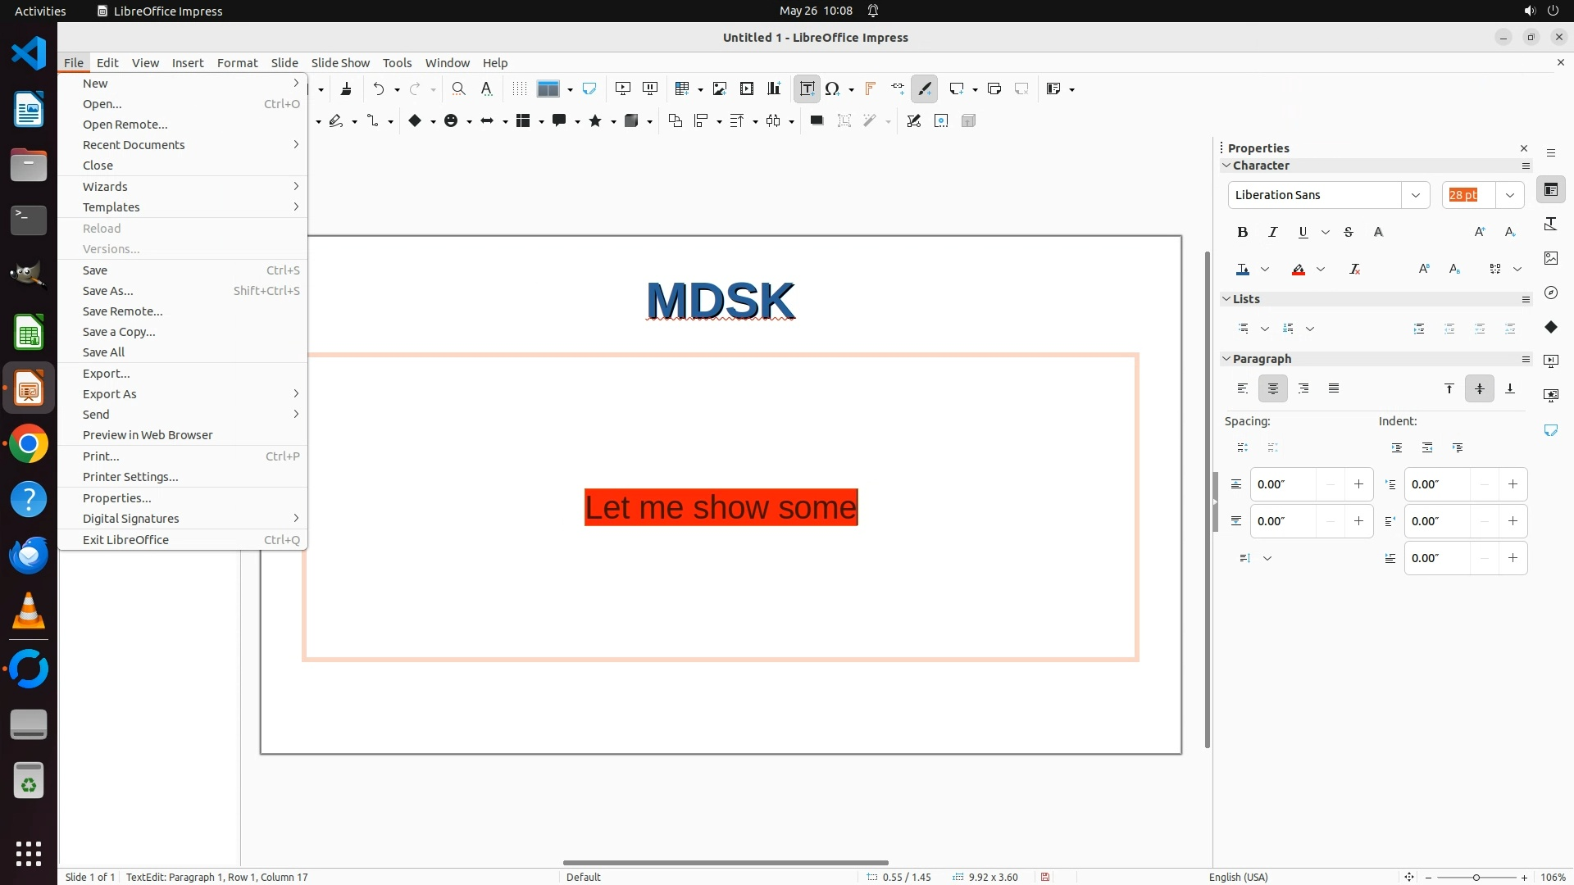Click the Shadow toggle icon in toolbar
The image size is (1574, 885).
pyautogui.click(x=816, y=120)
